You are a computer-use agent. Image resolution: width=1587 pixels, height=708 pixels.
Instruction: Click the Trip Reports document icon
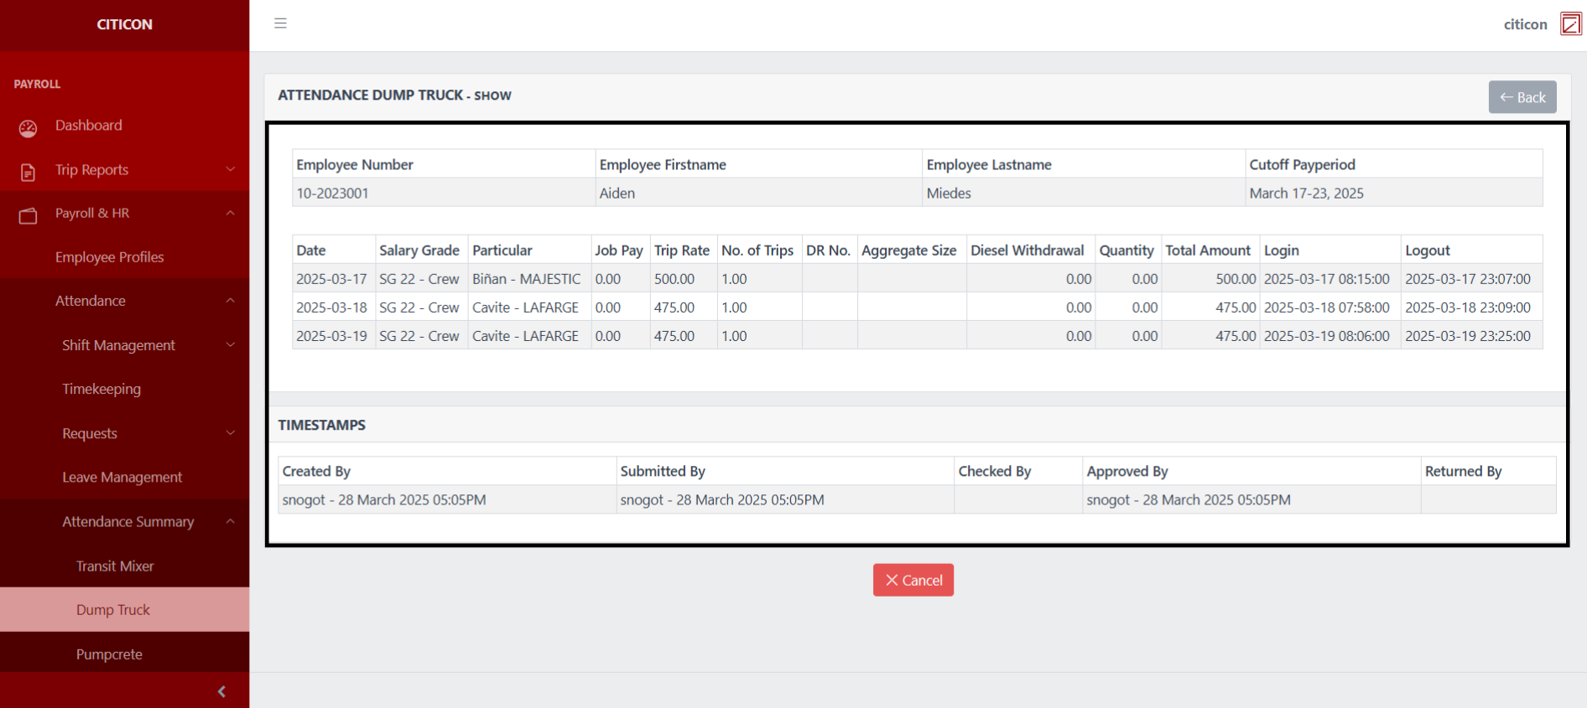[x=28, y=172]
